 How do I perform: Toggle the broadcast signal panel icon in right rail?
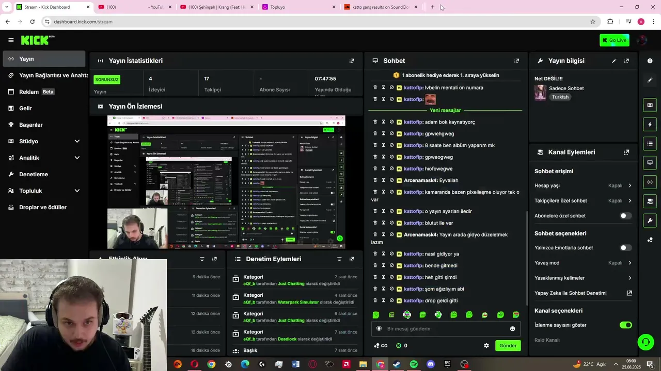[650, 182]
